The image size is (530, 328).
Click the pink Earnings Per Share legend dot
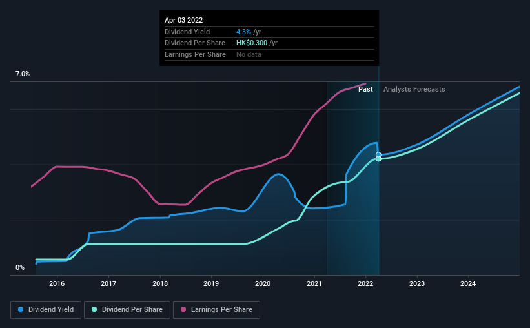click(x=183, y=309)
